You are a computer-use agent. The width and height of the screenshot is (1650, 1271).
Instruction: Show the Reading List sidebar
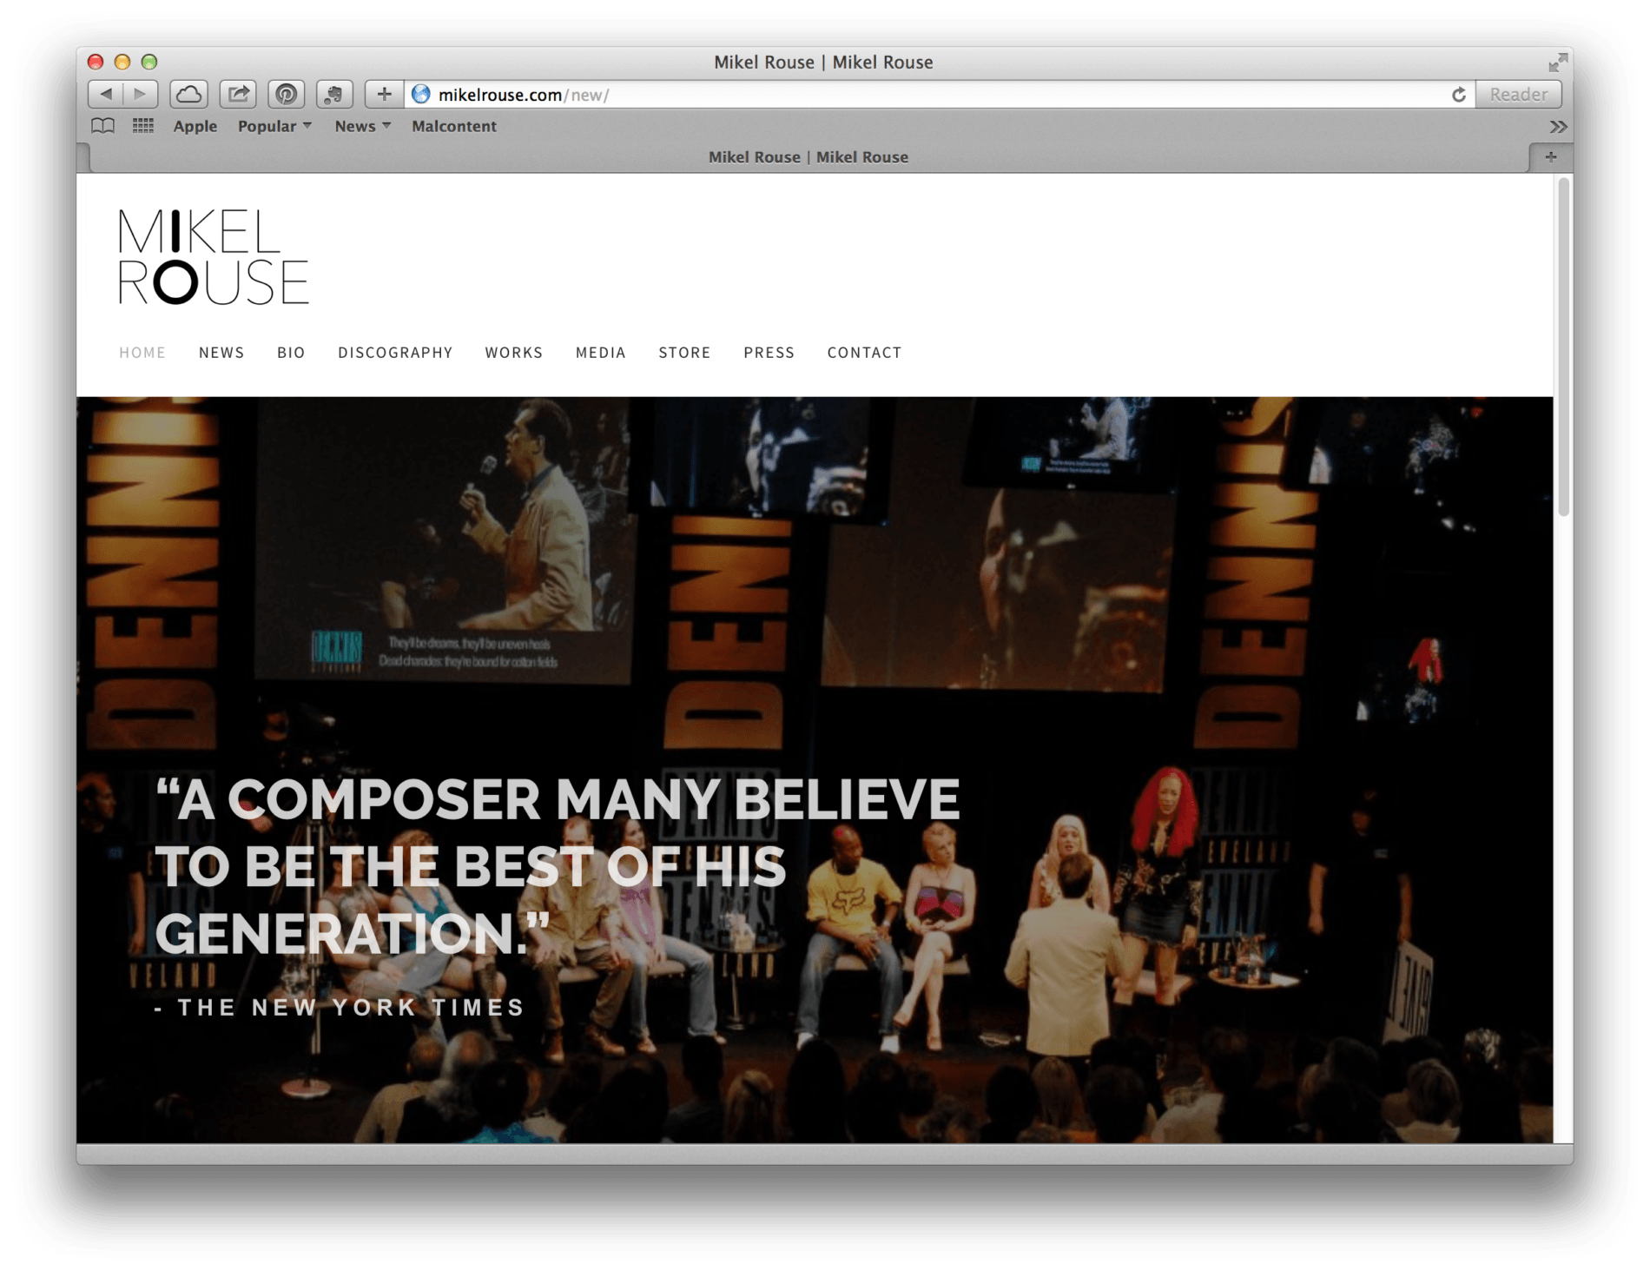coord(102,126)
